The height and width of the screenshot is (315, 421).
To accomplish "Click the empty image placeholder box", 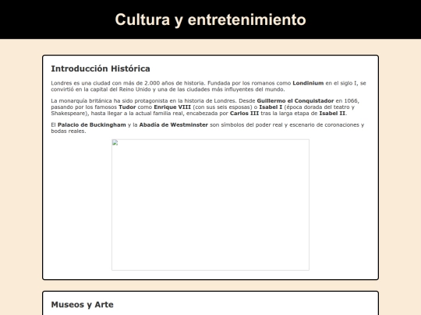I will [x=210, y=205].
